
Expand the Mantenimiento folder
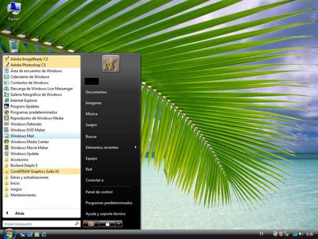tap(42, 195)
